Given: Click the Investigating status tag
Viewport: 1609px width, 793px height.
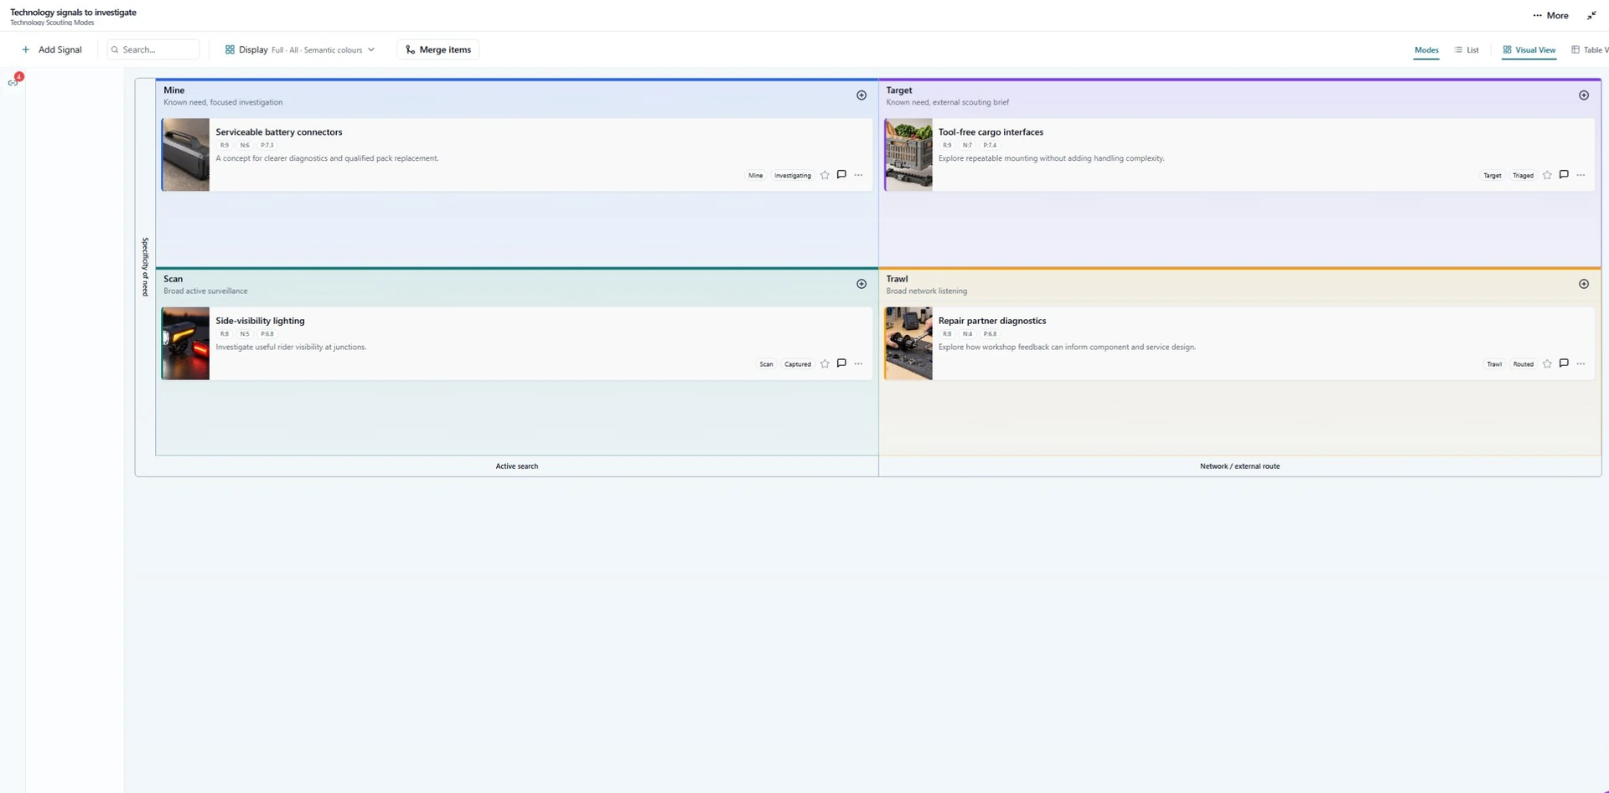Looking at the screenshot, I should (793, 175).
